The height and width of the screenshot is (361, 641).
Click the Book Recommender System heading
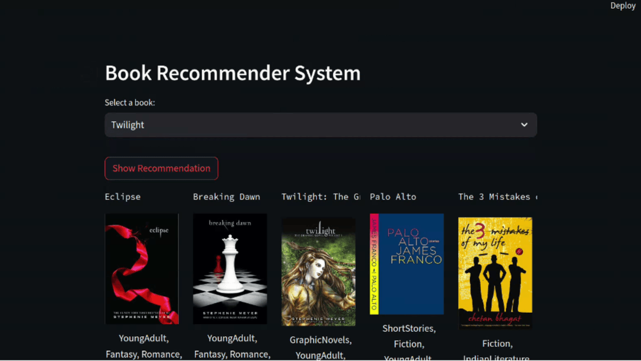click(233, 73)
